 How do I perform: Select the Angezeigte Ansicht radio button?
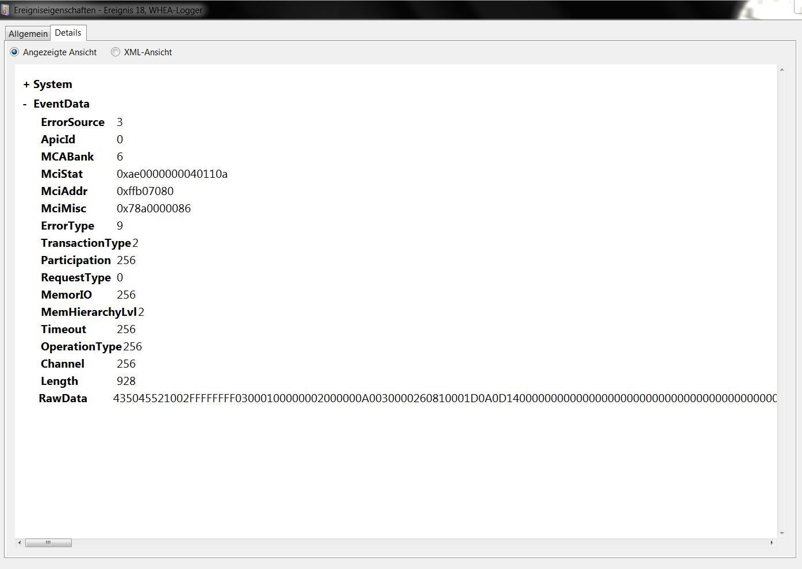(14, 52)
